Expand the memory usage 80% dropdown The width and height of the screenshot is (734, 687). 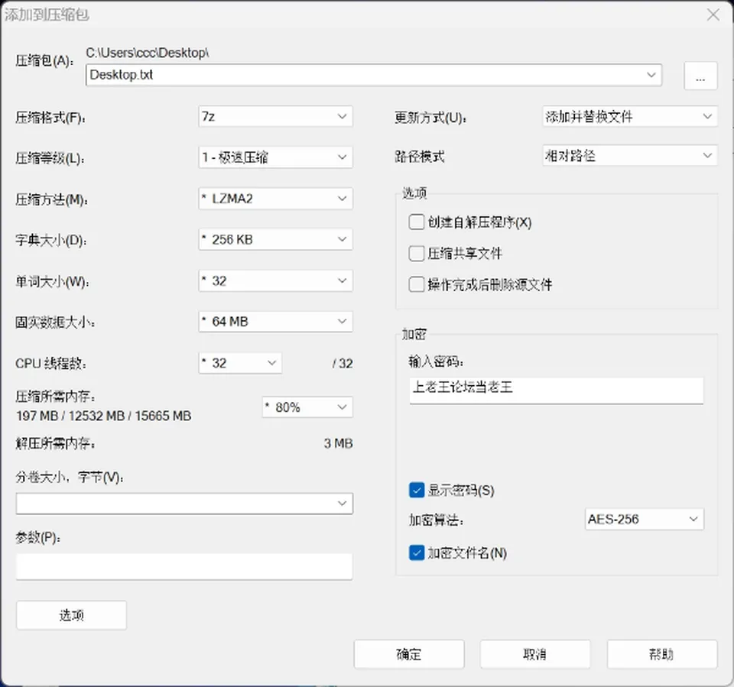pyautogui.click(x=307, y=407)
